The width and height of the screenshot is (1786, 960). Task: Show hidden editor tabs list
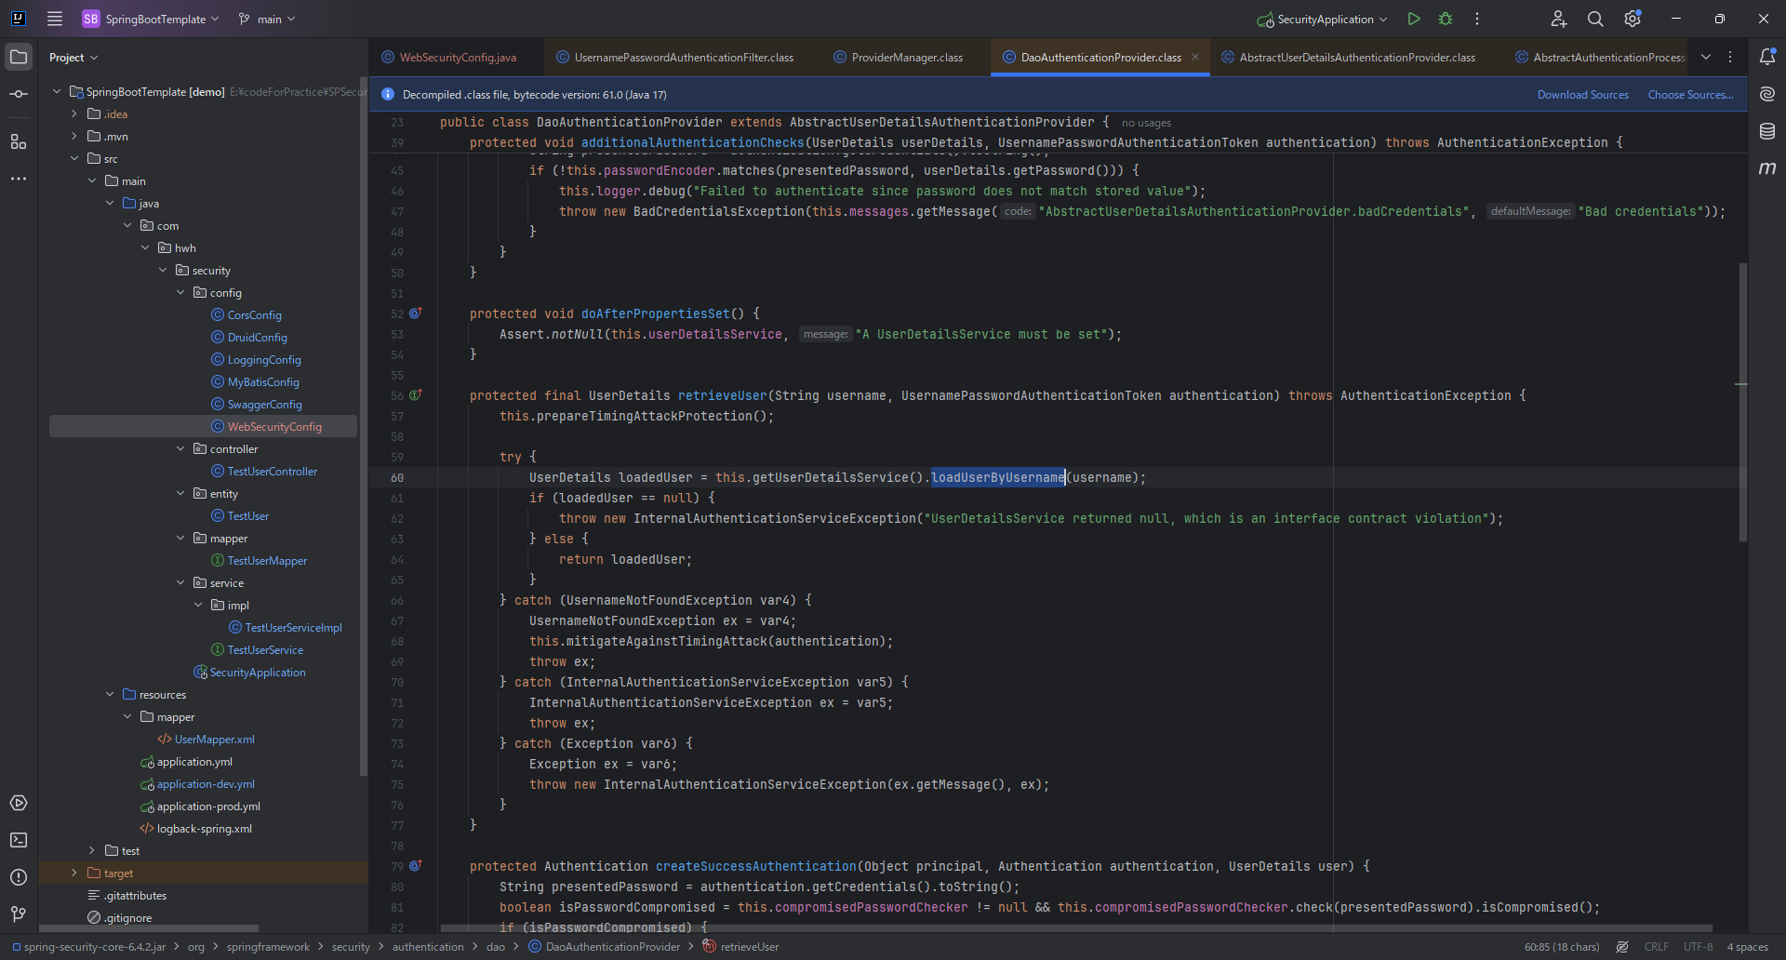tap(1706, 57)
